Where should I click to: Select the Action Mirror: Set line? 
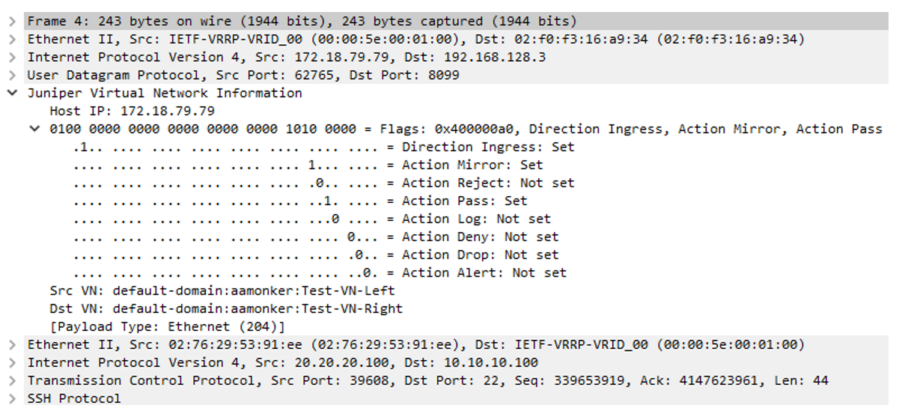coord(308,165)
